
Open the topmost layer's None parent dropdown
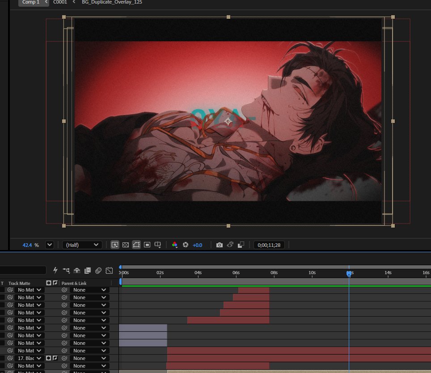89,290
